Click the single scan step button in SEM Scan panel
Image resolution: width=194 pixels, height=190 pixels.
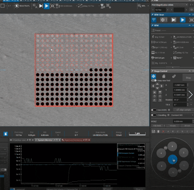[x=174, y=20]
